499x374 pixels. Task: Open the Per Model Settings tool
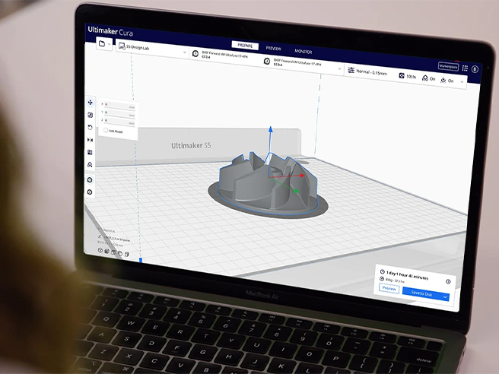click(91, 152)
